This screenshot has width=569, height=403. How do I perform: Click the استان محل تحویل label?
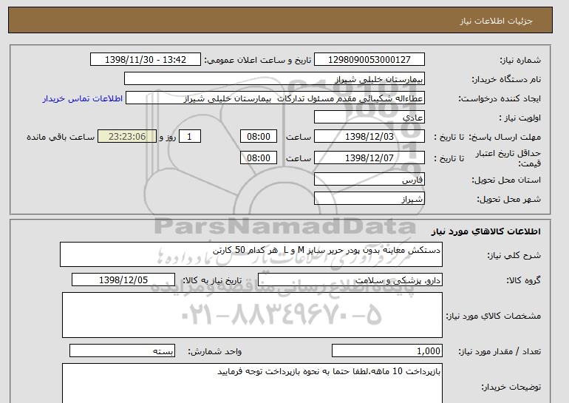506,180
